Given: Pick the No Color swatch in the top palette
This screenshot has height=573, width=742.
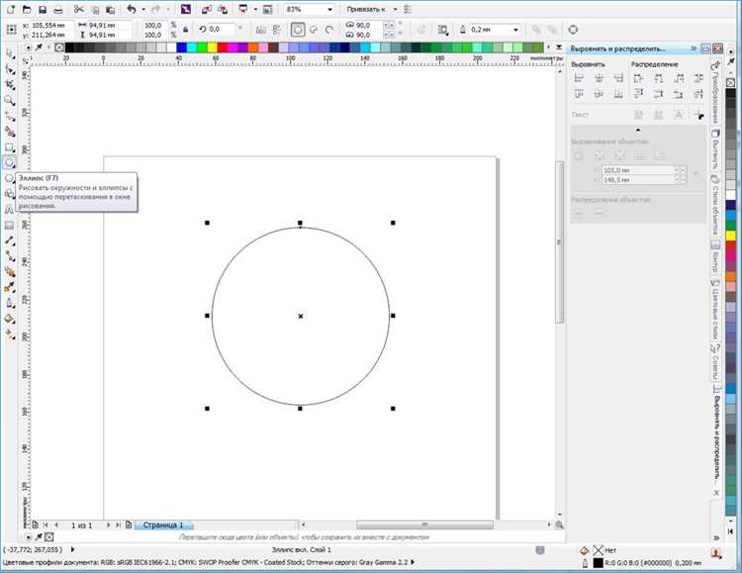Looking at the screenshot, I should (59, 48).
